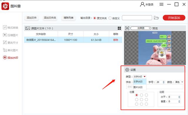
Task: Click the 垂直 margin stepper arrows
Action: click(179, 101)
